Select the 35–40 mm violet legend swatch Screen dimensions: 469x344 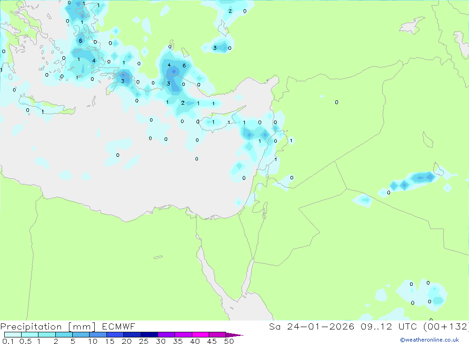pos(183,335)
